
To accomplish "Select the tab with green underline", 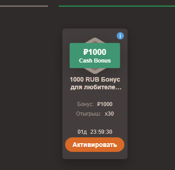I will (x=117, y=6).
